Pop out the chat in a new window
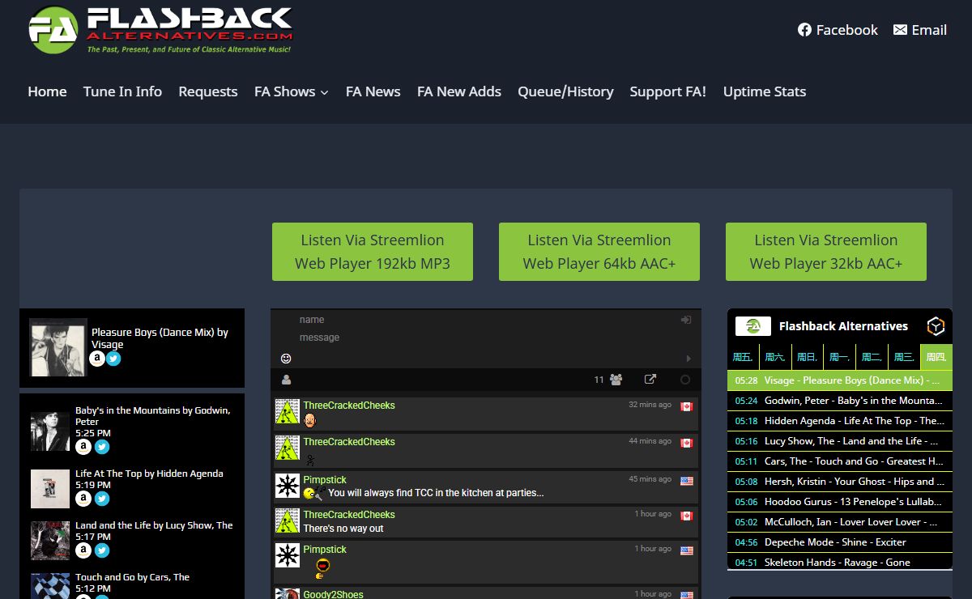 [x=650, y=379]
